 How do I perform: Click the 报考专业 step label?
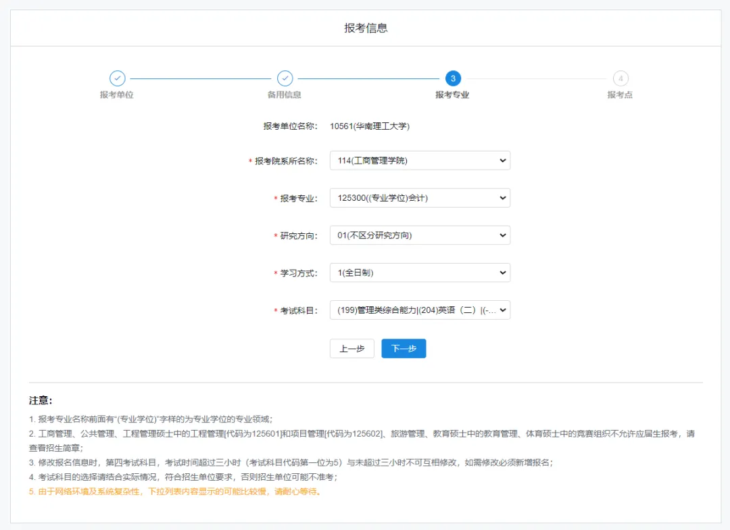452,95
